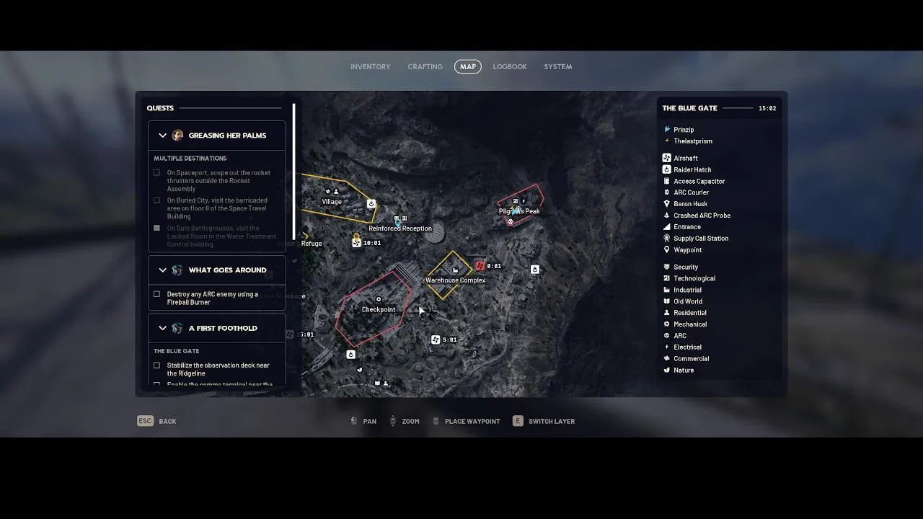This screenshot has width=923, height=519.
Task: Click the raider hatch below Checkpoint
Action: 350,354
